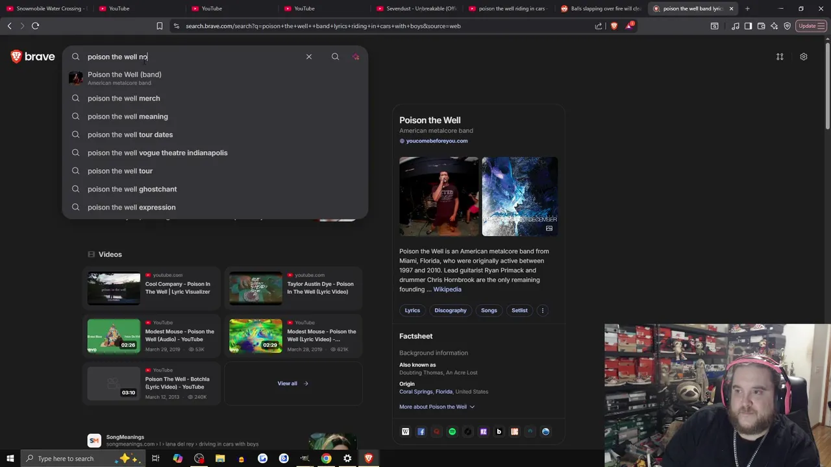Click the Lyrics chip in infobox
This screenshot has height=467, width=831.
click(x=412, y=310)
